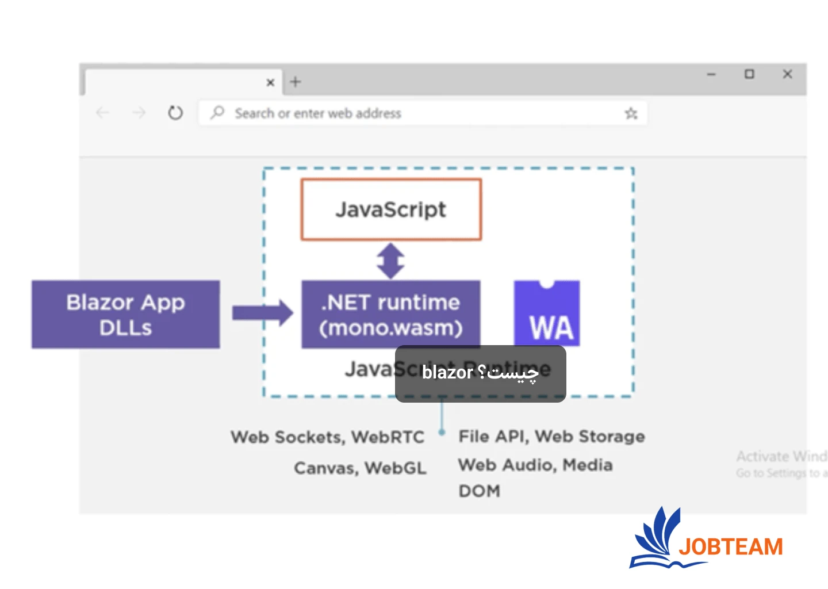Screen dimensions: 828x589
Task: Click the double-headed vertical purple arrow
Action: pos(391,261)
